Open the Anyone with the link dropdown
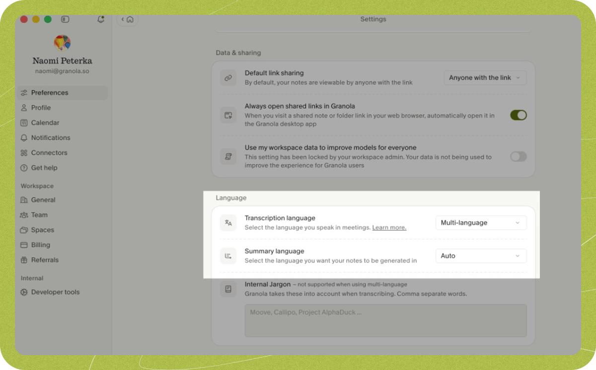 point(485,78)
